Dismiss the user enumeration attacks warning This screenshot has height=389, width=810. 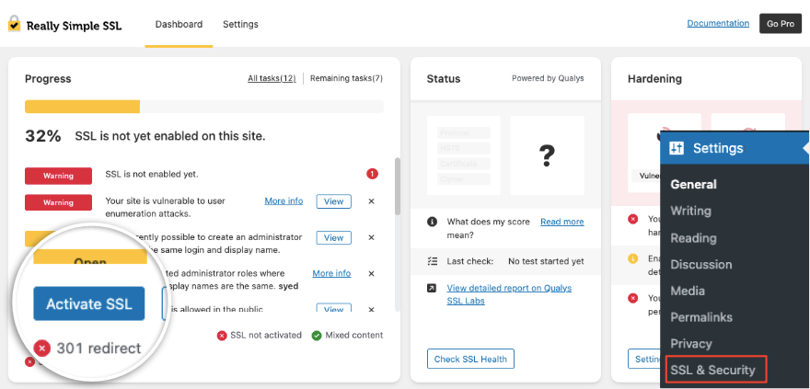click(371, 201)
